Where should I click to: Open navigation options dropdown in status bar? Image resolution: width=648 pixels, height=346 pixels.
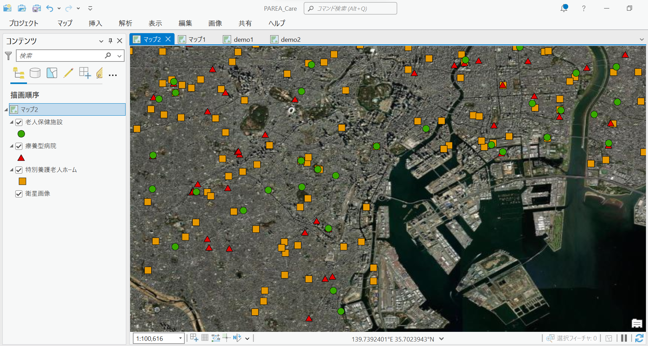click(247, 338)
